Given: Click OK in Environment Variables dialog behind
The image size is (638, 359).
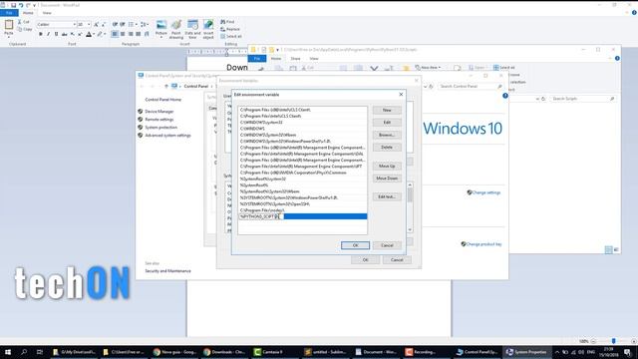Looking at the screenshot, I should [x=365, y=259].
